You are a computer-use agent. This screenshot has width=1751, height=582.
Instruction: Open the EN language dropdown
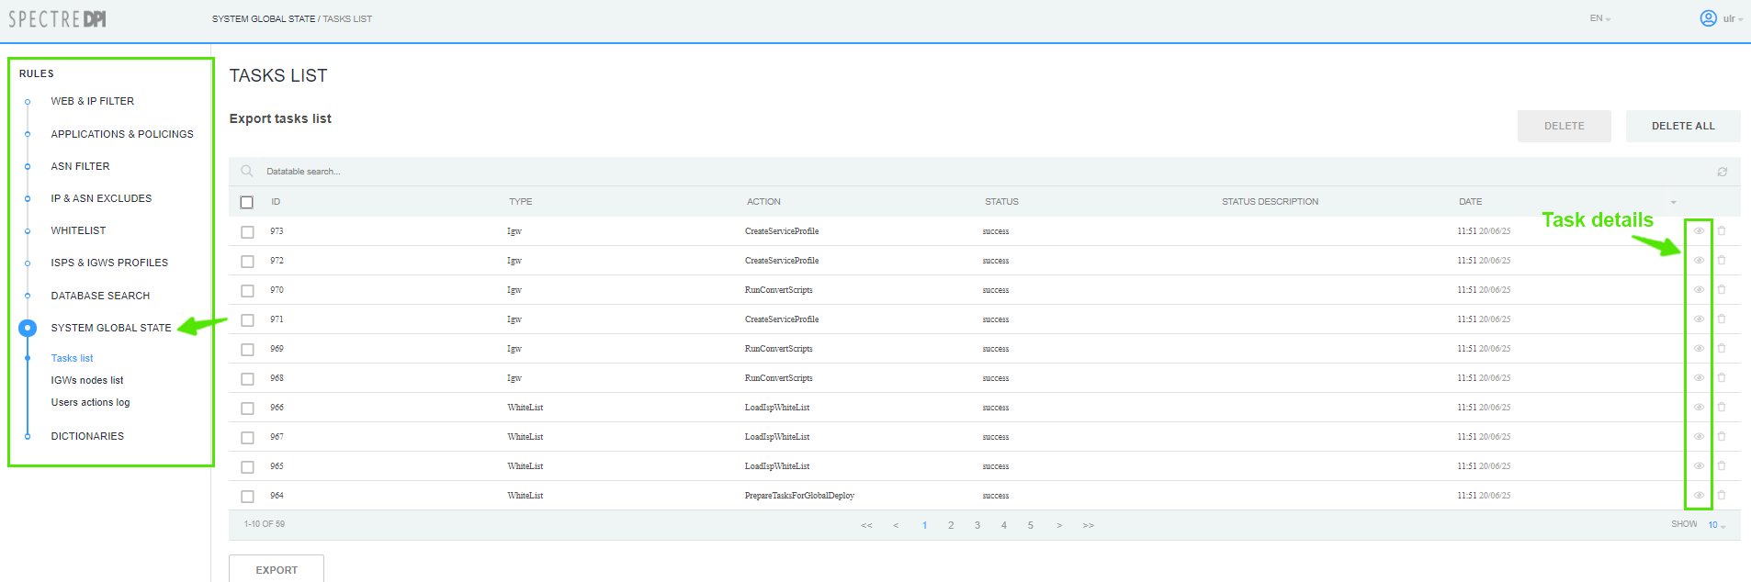click(x=1599, y=18)
